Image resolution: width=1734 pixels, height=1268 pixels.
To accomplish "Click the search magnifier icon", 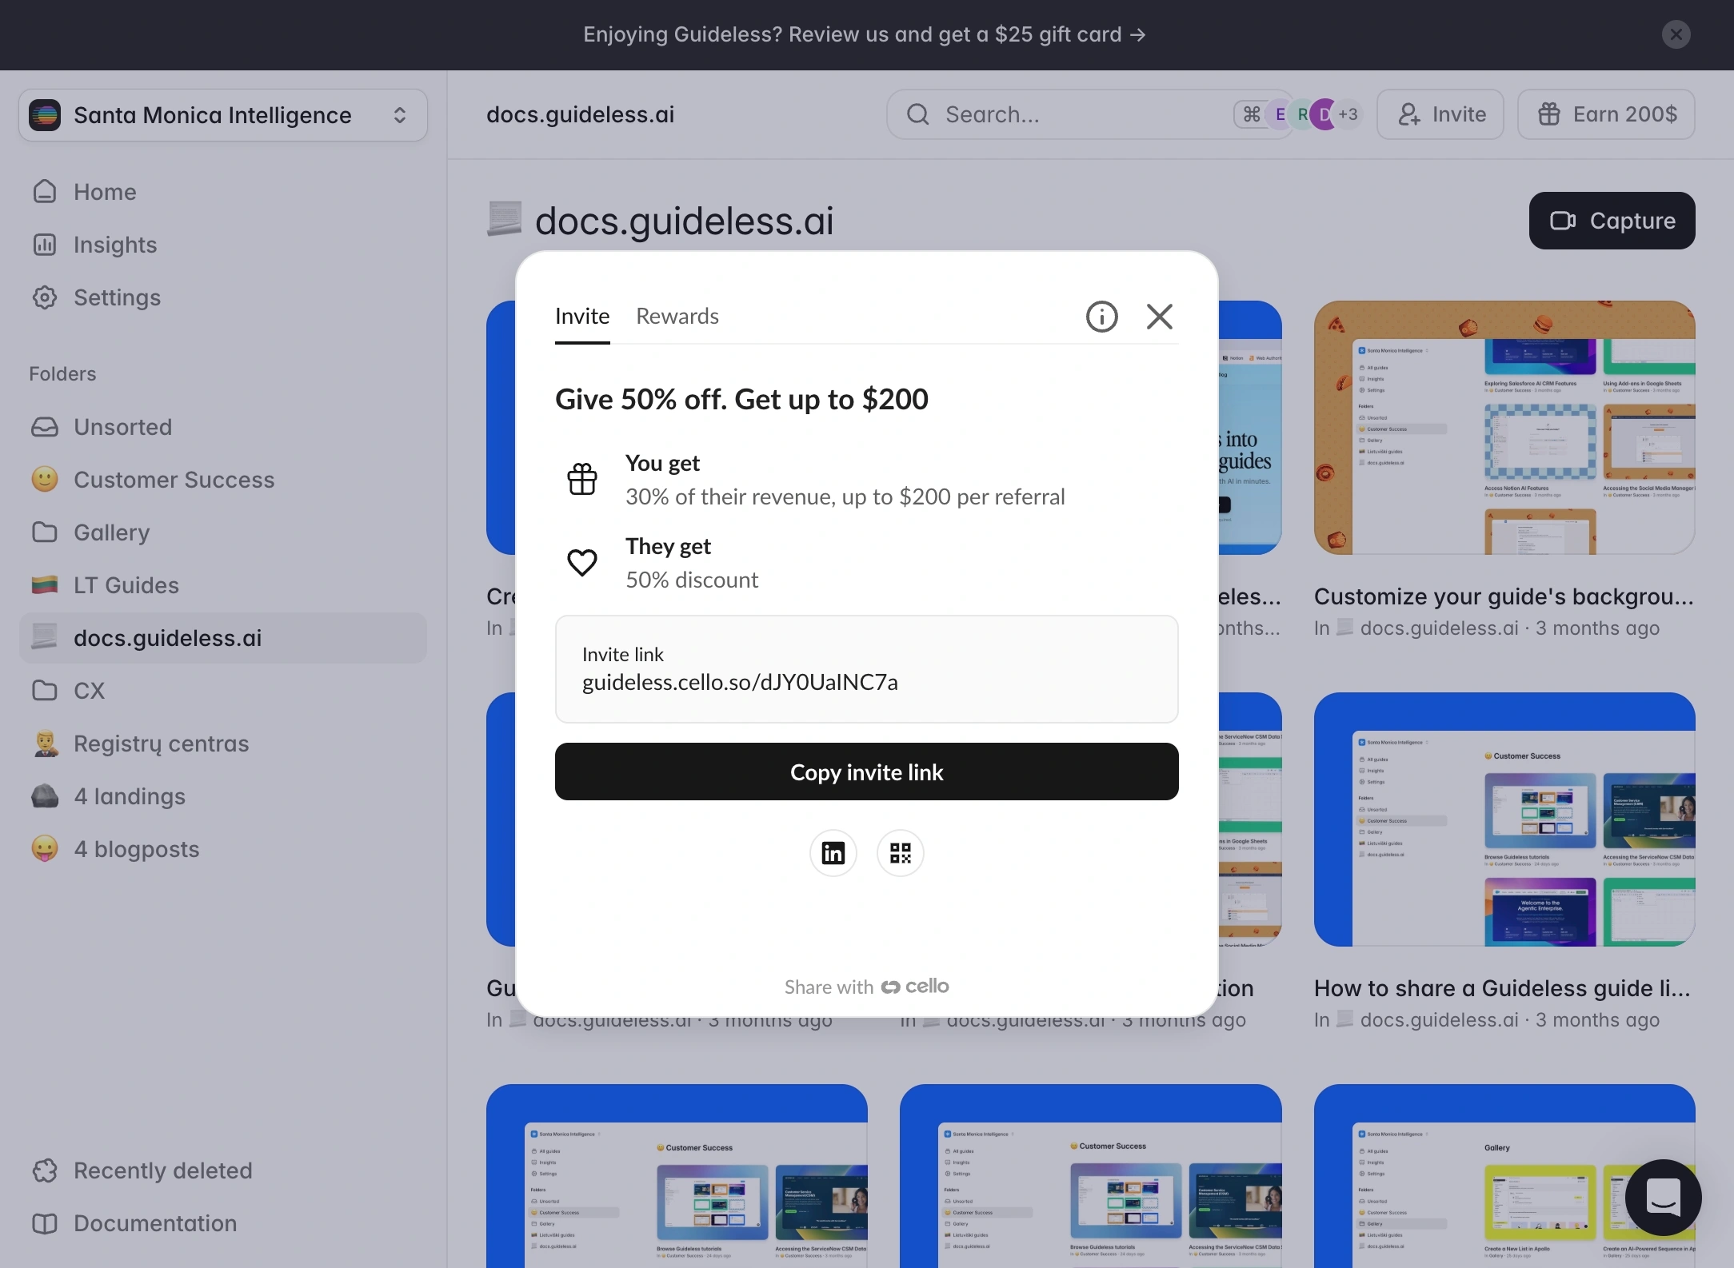I will [918, 114].
